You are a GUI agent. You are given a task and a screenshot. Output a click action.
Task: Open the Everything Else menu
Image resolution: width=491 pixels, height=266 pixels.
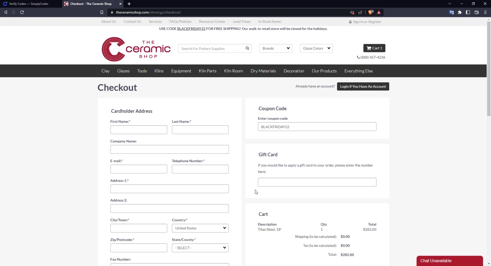pos(358,71)
